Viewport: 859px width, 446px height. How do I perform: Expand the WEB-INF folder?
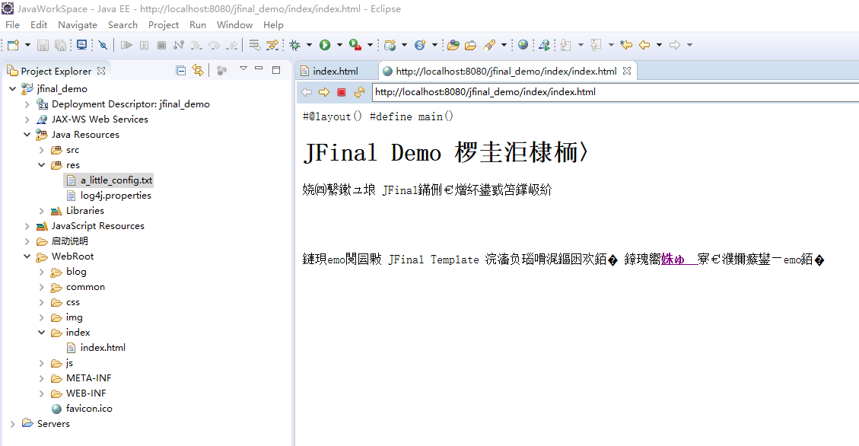coord(42,393)
